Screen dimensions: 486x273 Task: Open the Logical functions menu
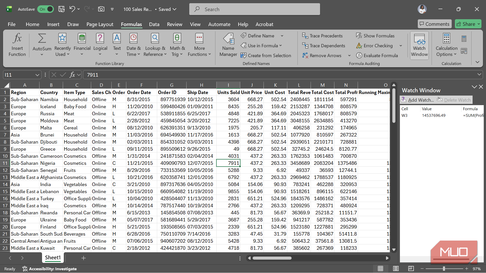pyautogui.click(x=100, y=45)
